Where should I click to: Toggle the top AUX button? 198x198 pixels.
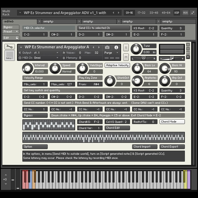[x=185, y=13]
